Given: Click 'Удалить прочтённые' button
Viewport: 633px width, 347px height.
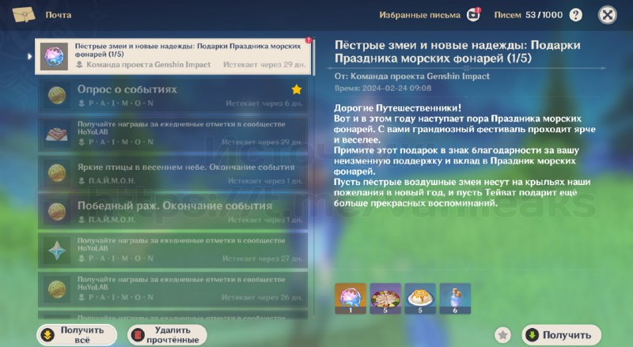Looking at the screenshot, I should 167,335.
